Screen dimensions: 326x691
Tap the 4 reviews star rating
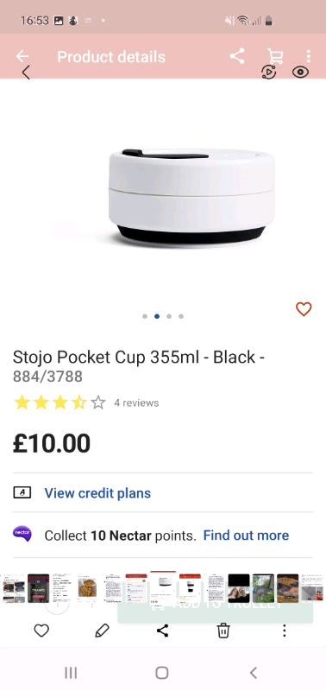86,403
